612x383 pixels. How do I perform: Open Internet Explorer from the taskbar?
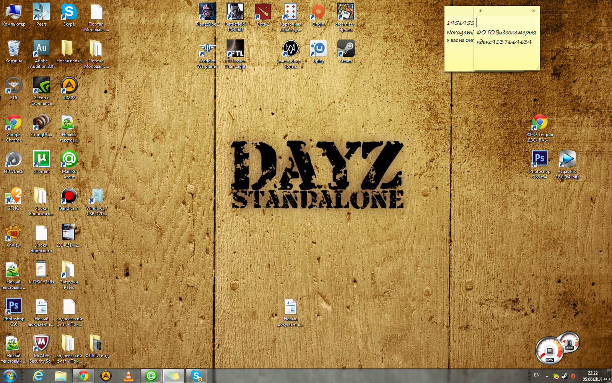[x=38, y=376]
